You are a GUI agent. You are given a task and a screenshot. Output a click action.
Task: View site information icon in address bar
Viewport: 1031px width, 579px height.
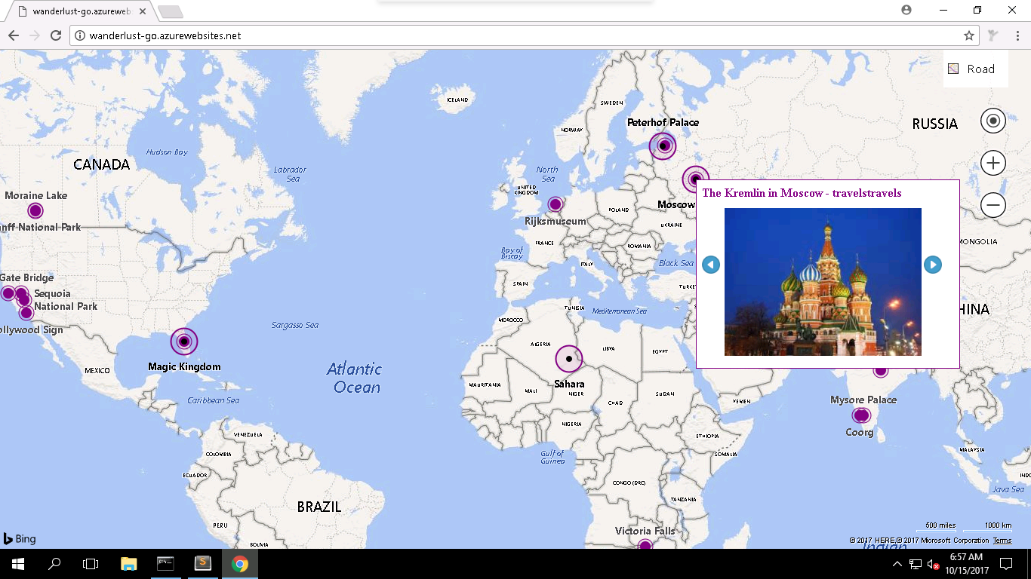point(80,35)
